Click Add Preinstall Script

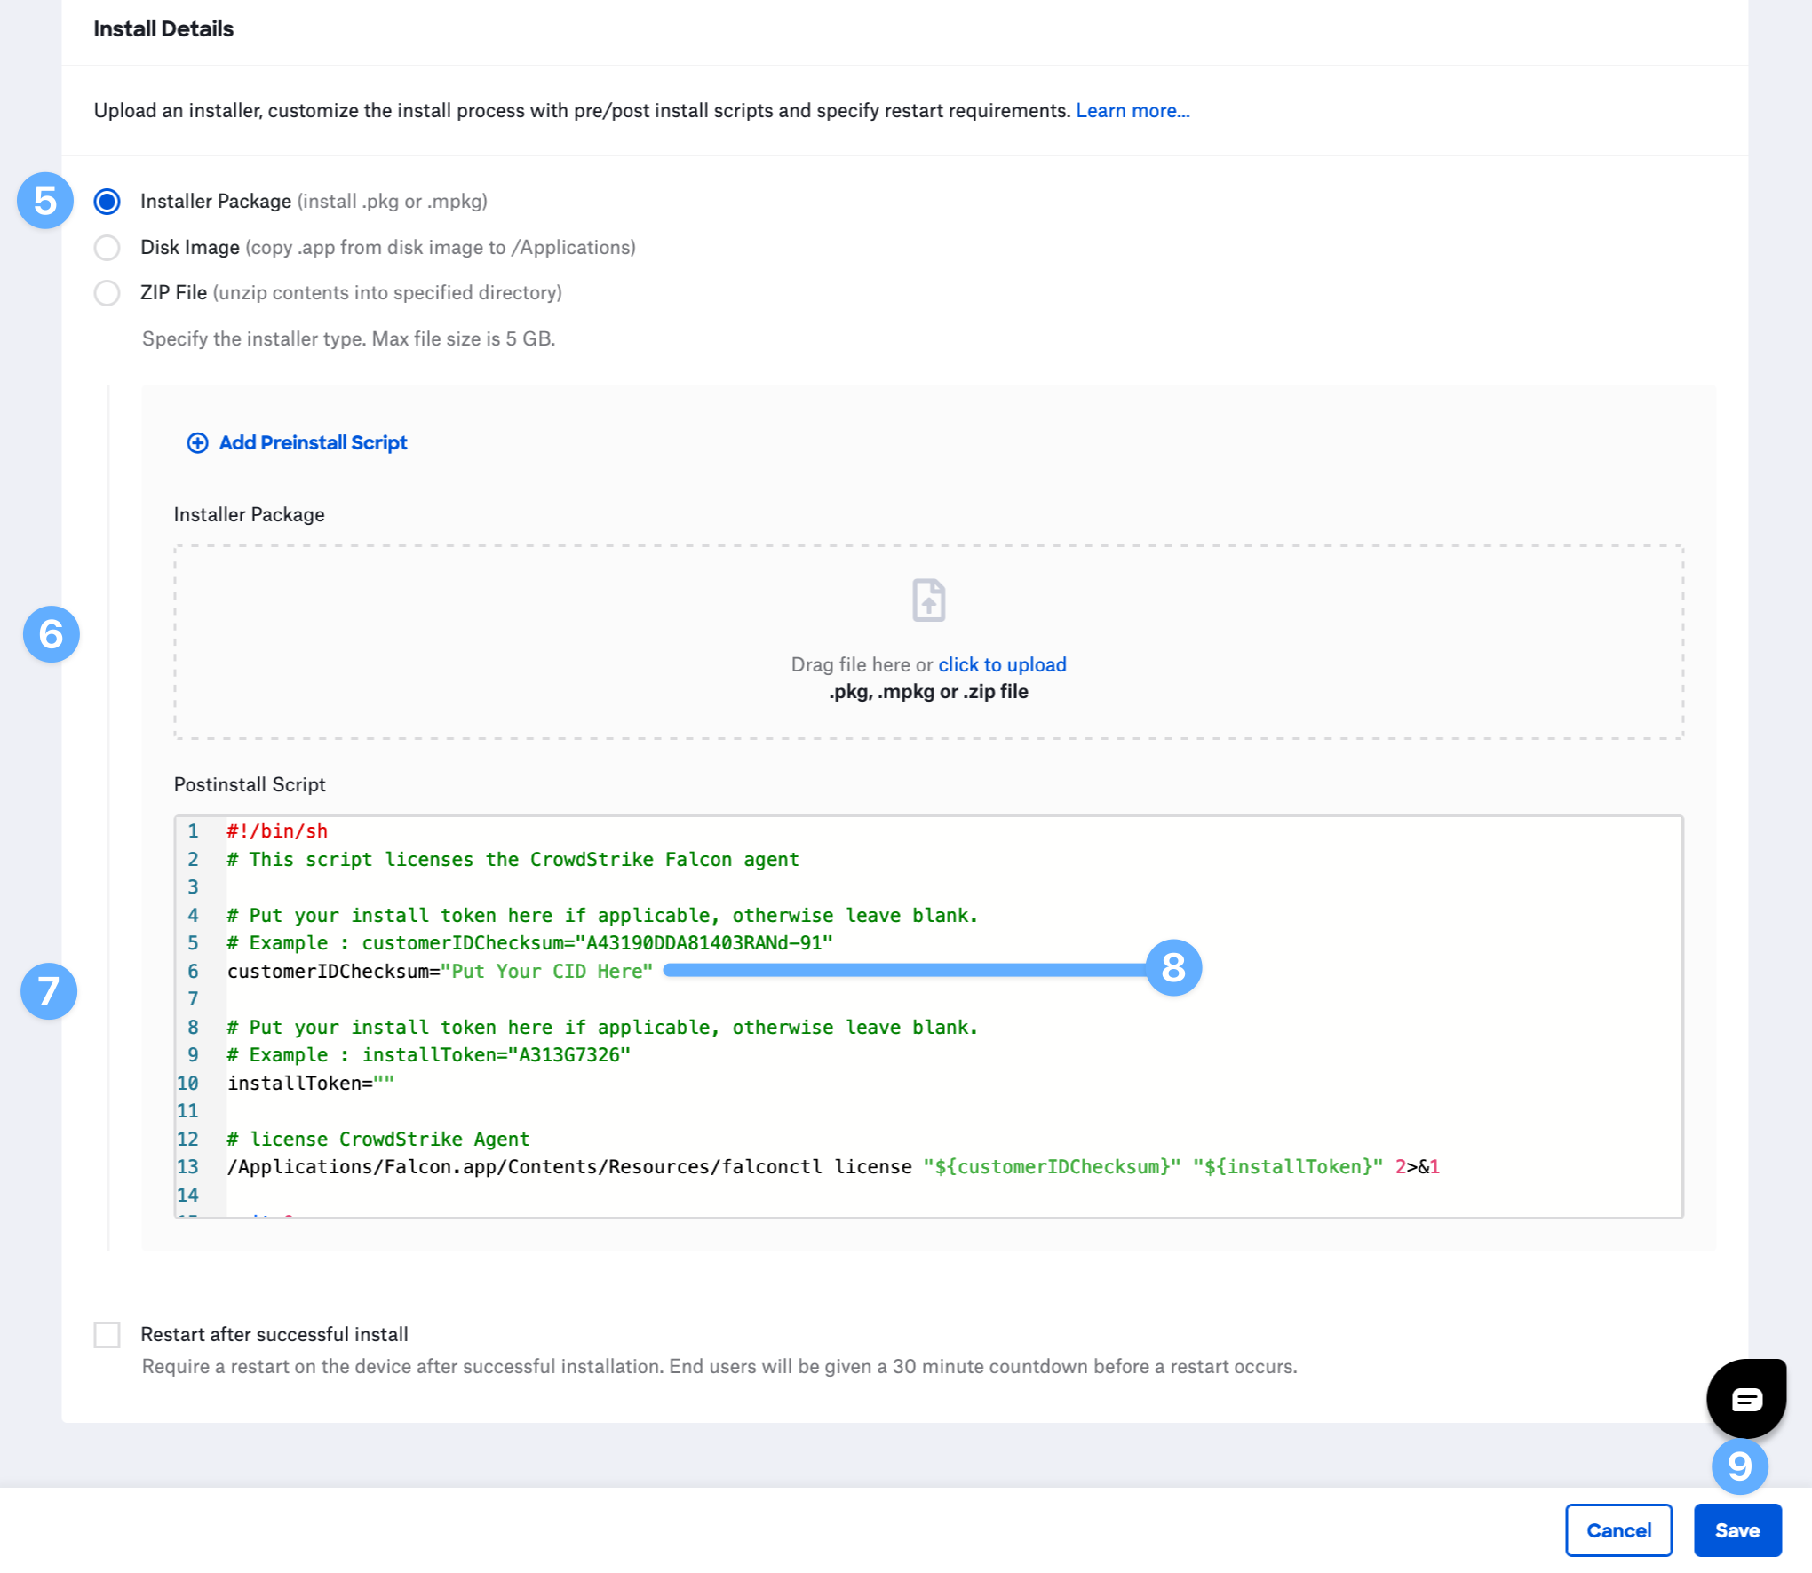click(x=313, y=442)
